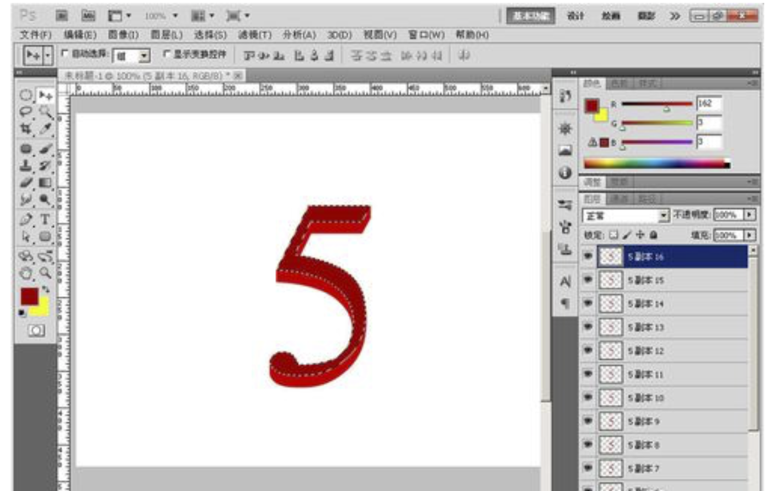Enable the 显示变换控件 checkbox

167,54
